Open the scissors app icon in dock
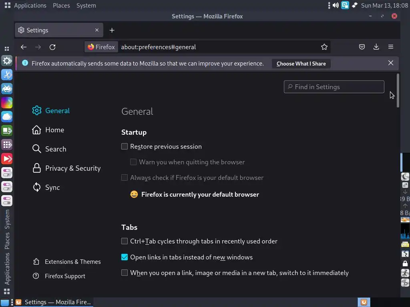Image resolution: width=410 pixels, height=307 pixels. tap(7, 75)
